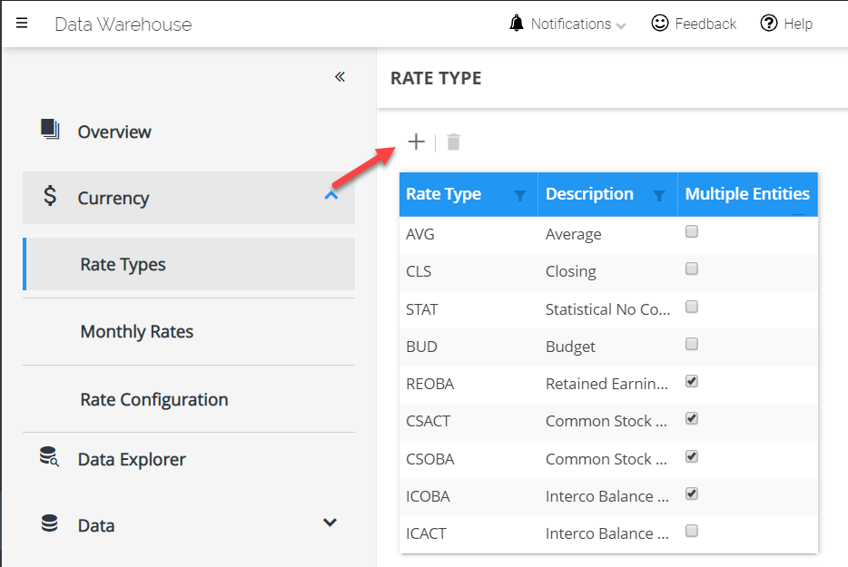Click the Feedback smiley icon

(660, 24)
